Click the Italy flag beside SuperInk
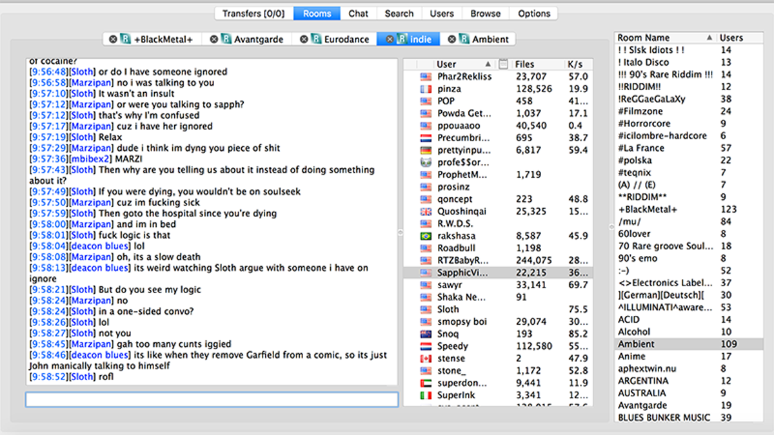This screenshot has height=435, width=774. coord(426,395)
